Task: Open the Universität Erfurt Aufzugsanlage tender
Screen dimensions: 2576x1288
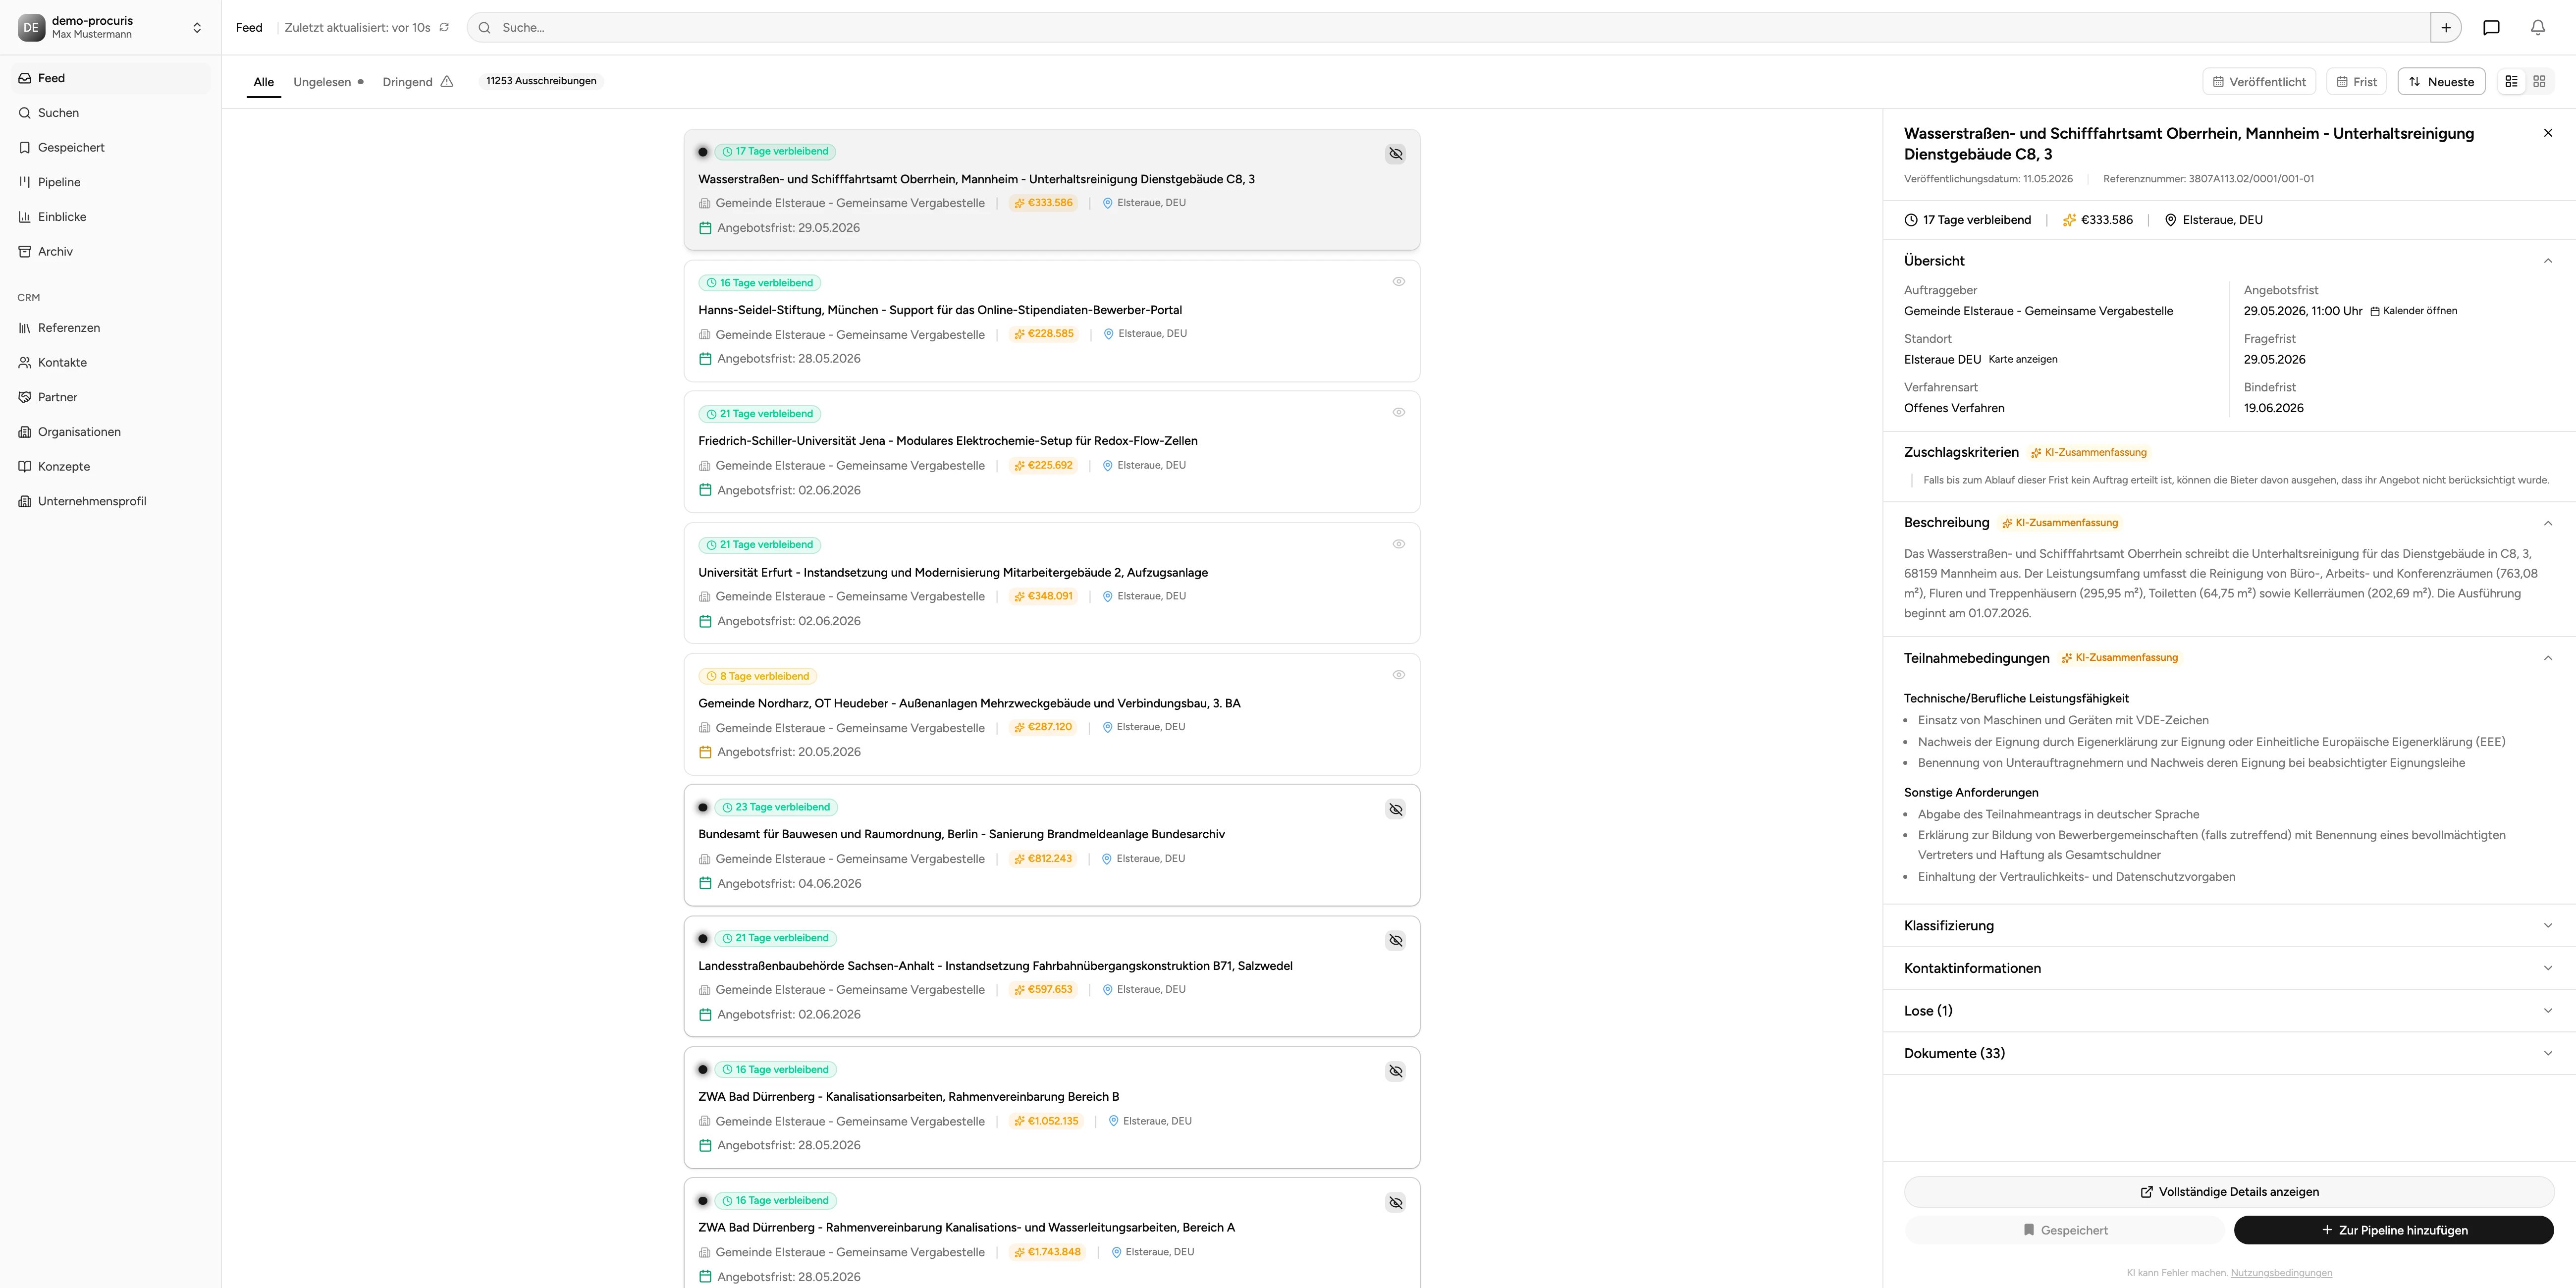Action: [x=953, y=573]
